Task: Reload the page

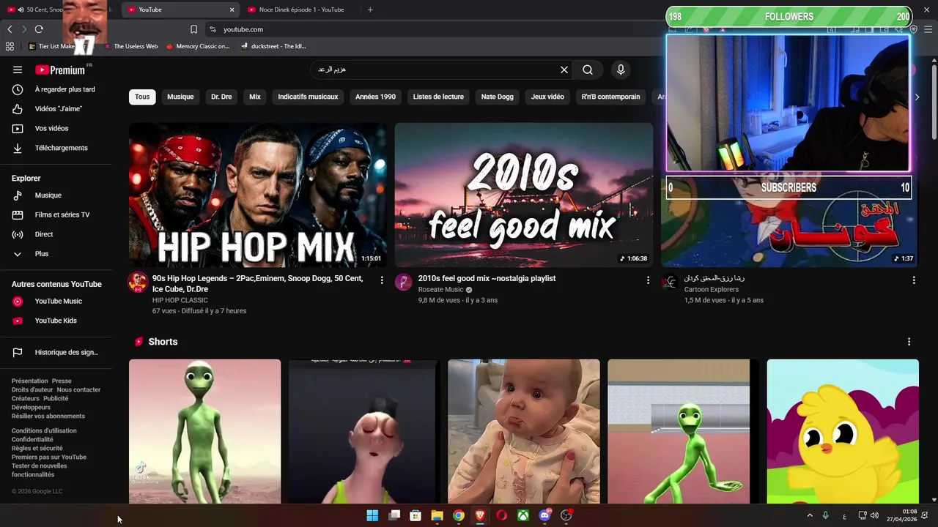Action: 39,29
